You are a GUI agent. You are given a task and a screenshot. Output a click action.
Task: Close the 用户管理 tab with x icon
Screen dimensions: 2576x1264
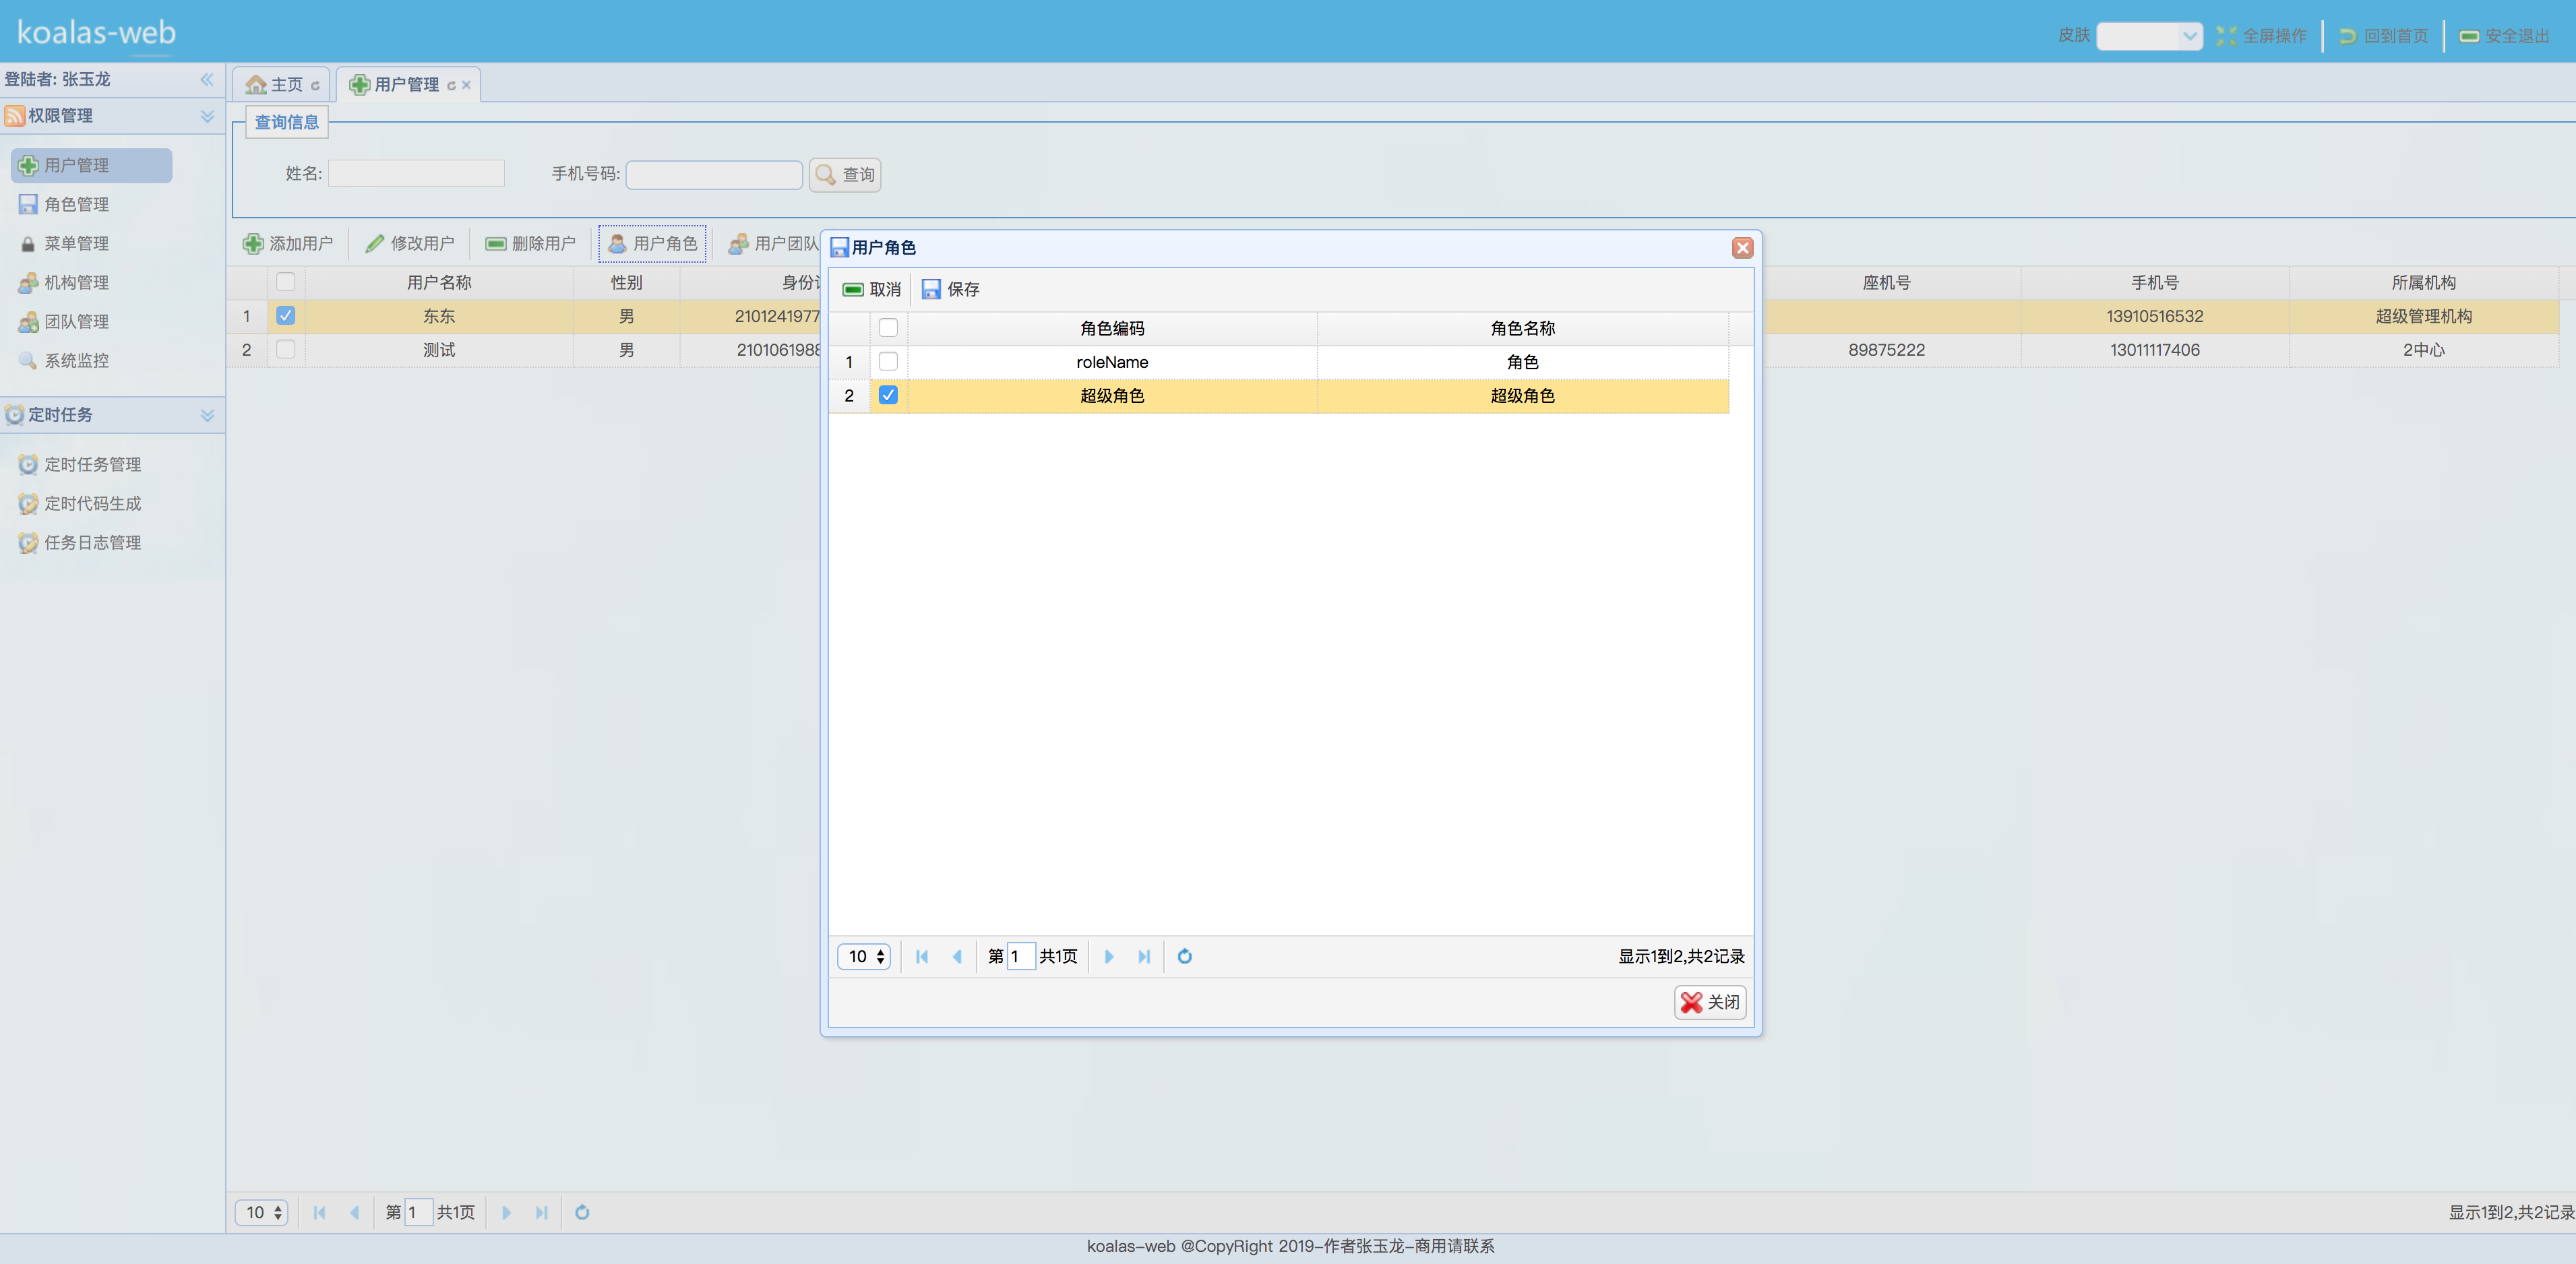466,86
